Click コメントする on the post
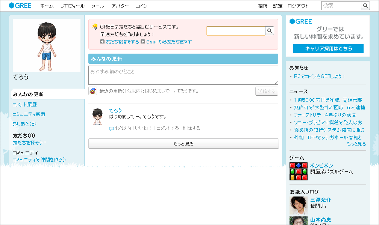Screen dimensions: 379x225 [168, 128]
